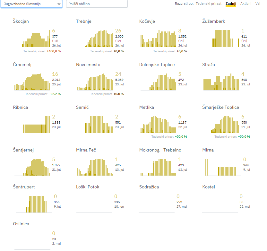Click the total "5.359" in Novo mesto
Viewport: 267px width, 251px height.
119,80
